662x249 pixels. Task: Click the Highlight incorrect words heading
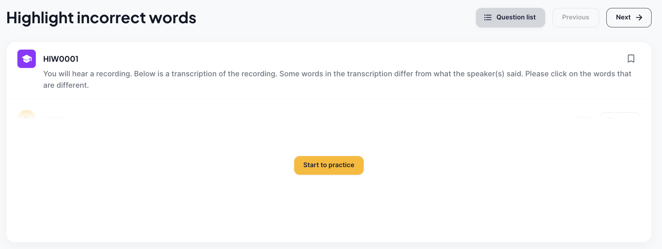click(101, 18)
